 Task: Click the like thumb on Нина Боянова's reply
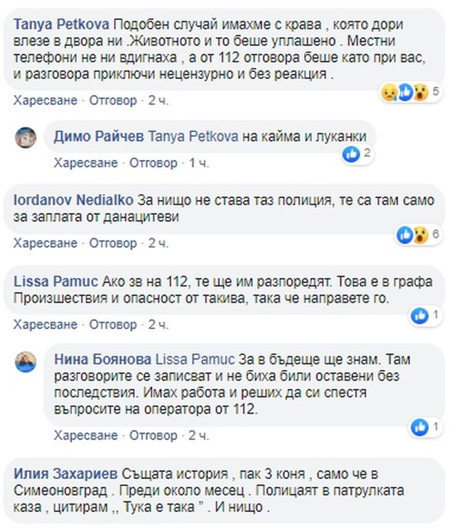point(419,427)
